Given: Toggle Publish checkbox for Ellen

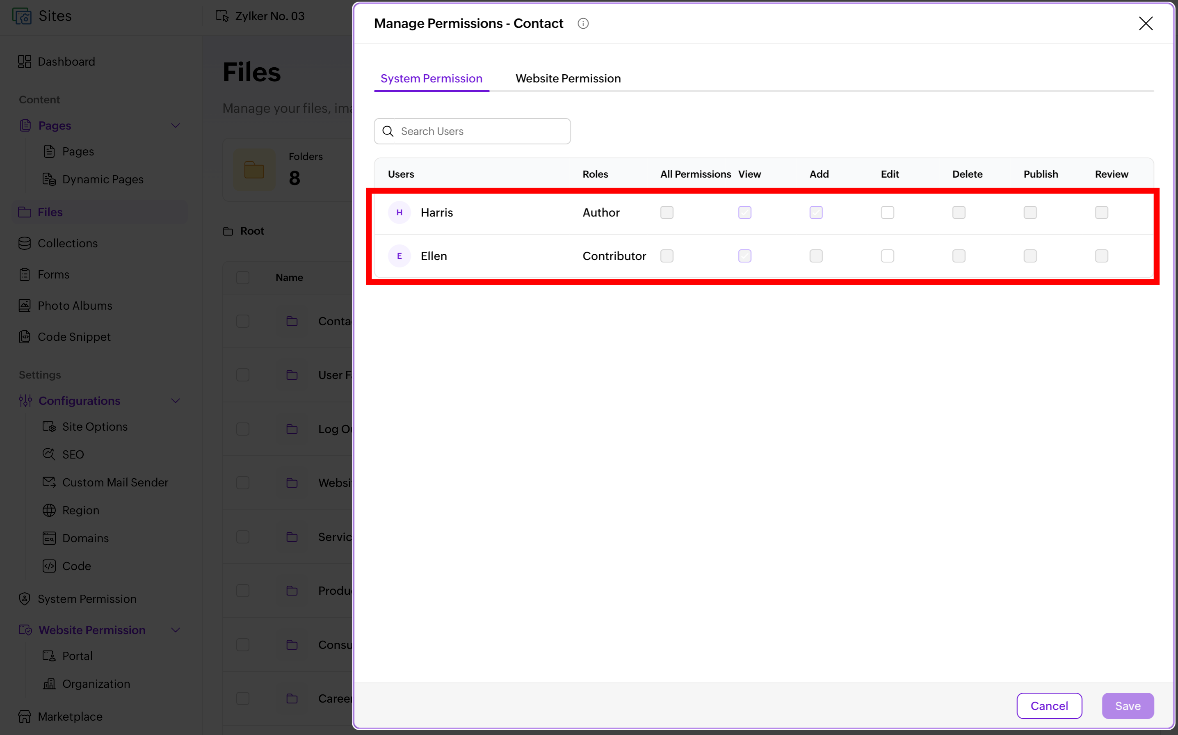Looking at the screenshot, I should tap(1030, 256).
